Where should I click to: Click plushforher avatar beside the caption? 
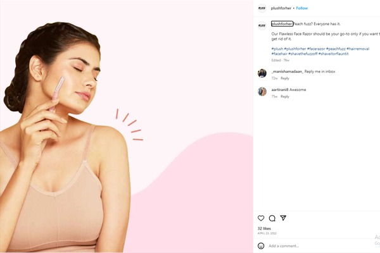click(262, 25)
